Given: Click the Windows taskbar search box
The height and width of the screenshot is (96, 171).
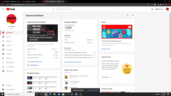Looking at the screenshot, I should [20, 94].
